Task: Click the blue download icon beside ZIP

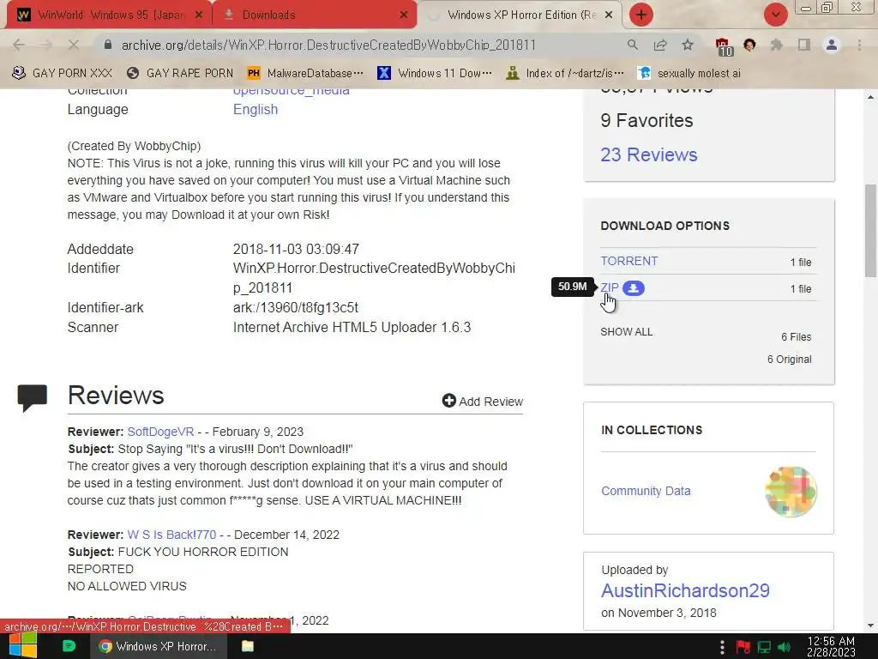Action: pos(634,288)
